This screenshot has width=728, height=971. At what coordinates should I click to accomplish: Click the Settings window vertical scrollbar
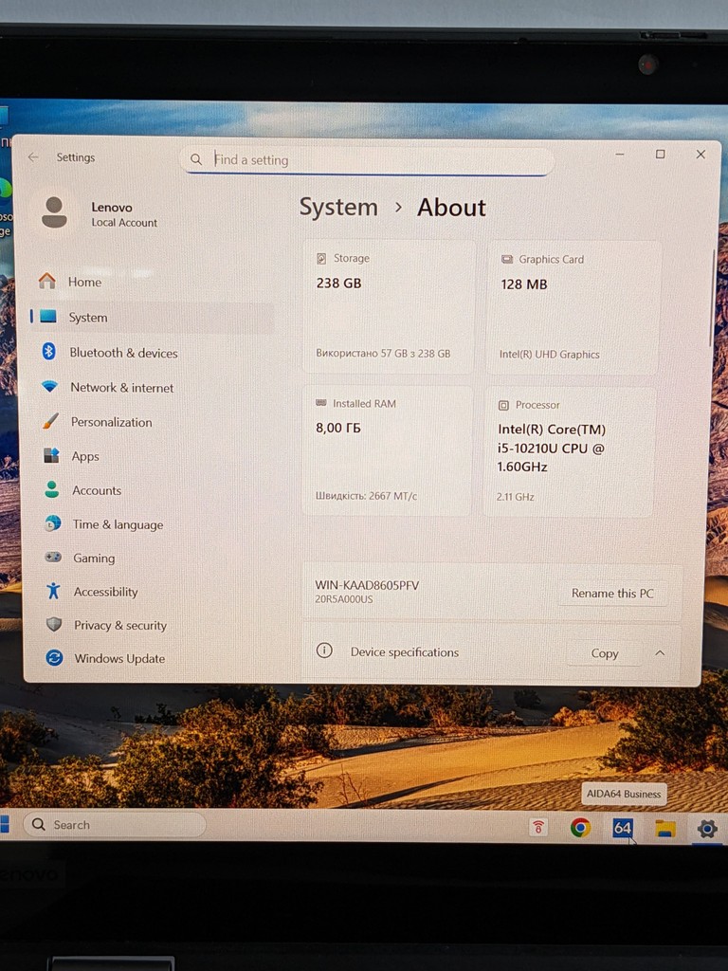pos(712,299)
